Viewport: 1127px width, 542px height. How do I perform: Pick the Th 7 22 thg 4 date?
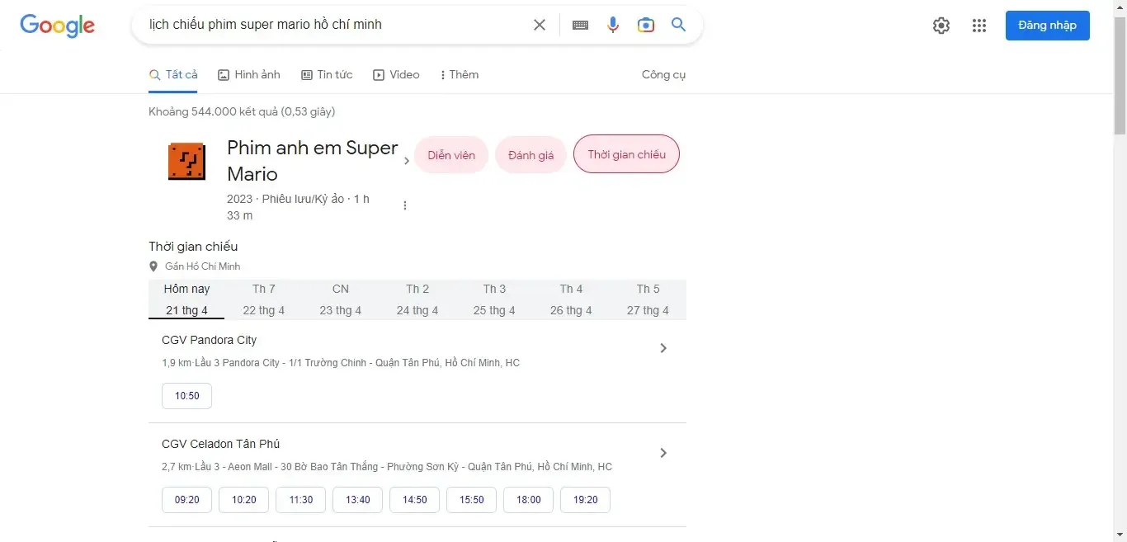click(264, 299)
